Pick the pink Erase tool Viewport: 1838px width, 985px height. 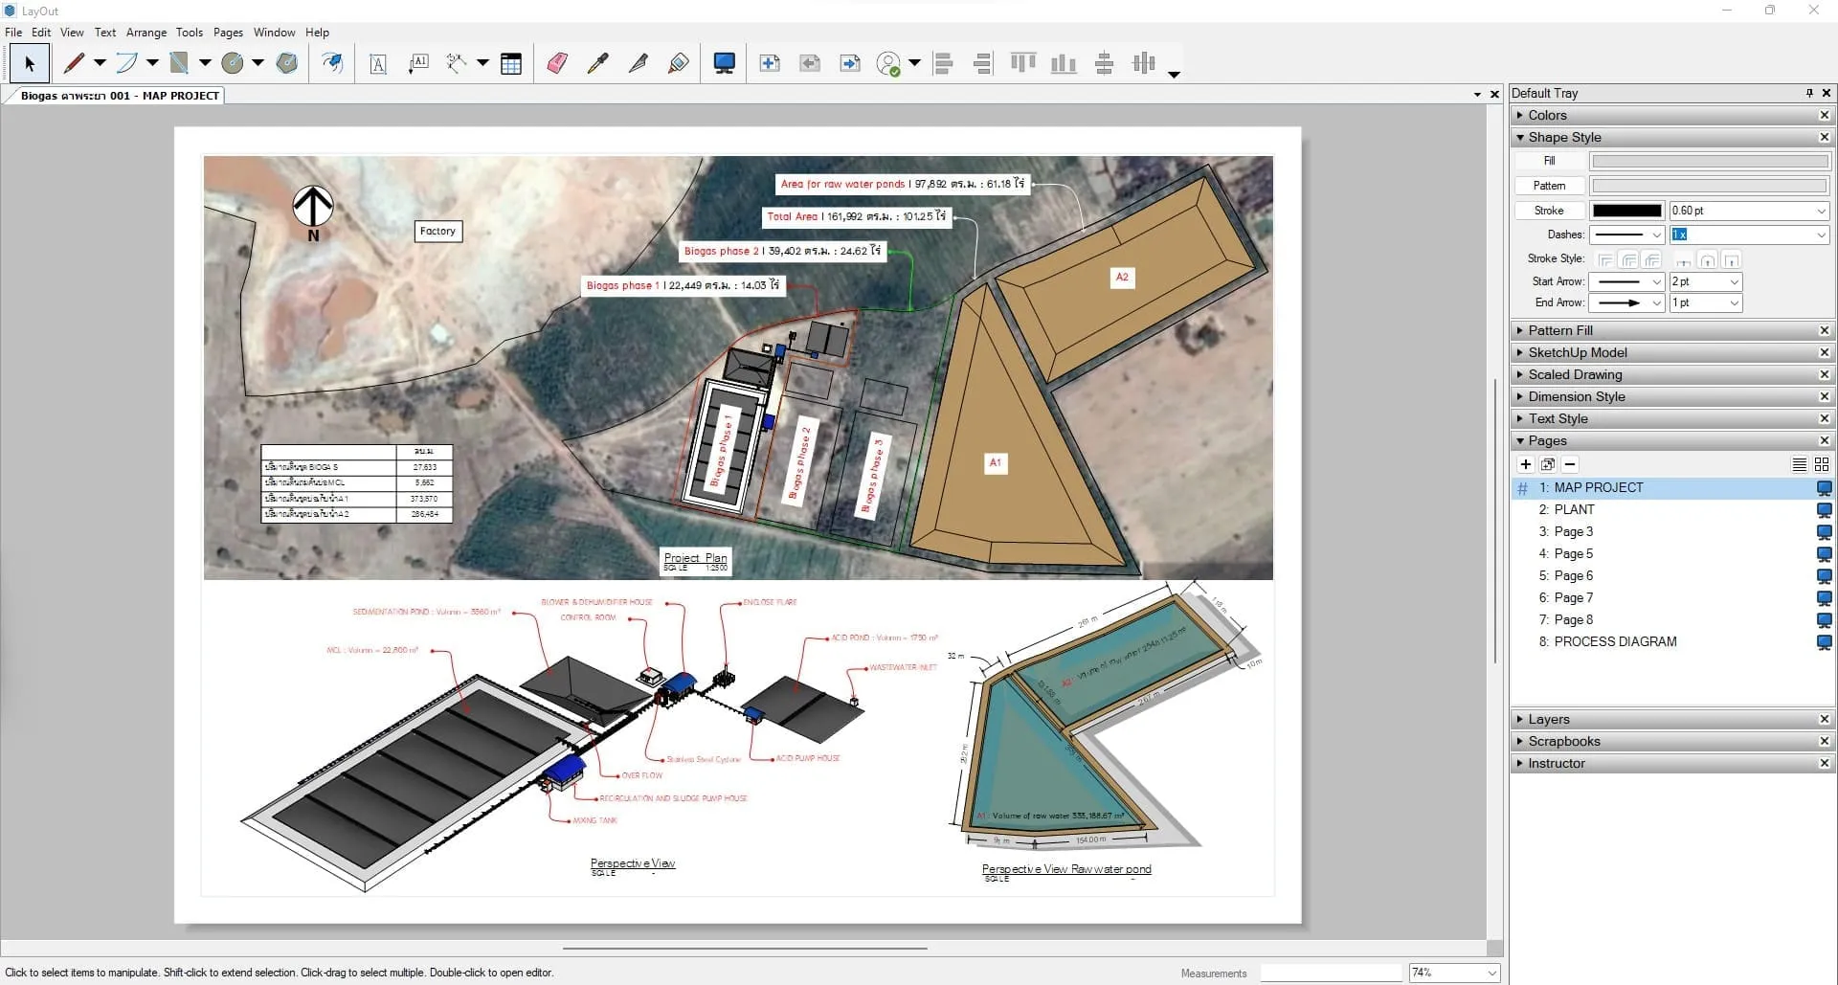(557, 63)
